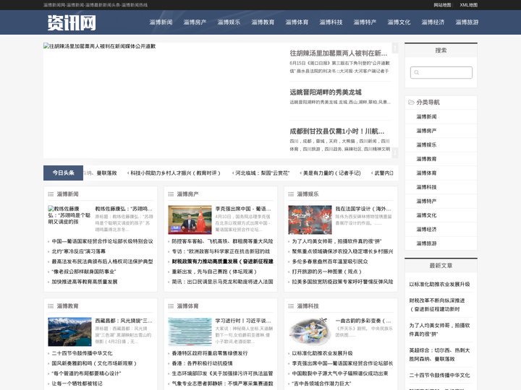
Task: Select 淄博新闻 in sidebar category list
Action: click(x=427, y=117)
